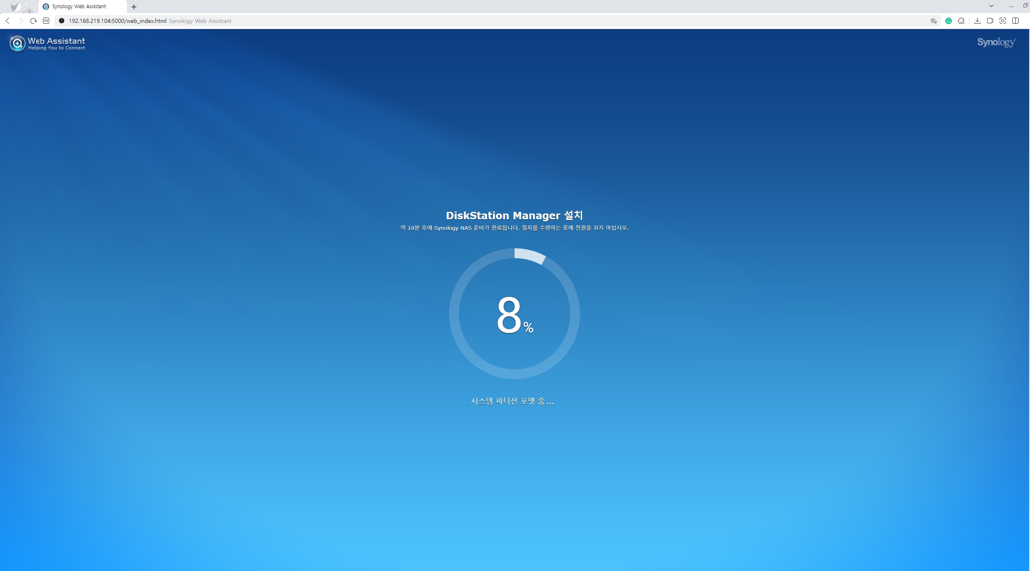Open the extensions puzzle piece menu
The image size is (1030, 571).
click(961, 21)
